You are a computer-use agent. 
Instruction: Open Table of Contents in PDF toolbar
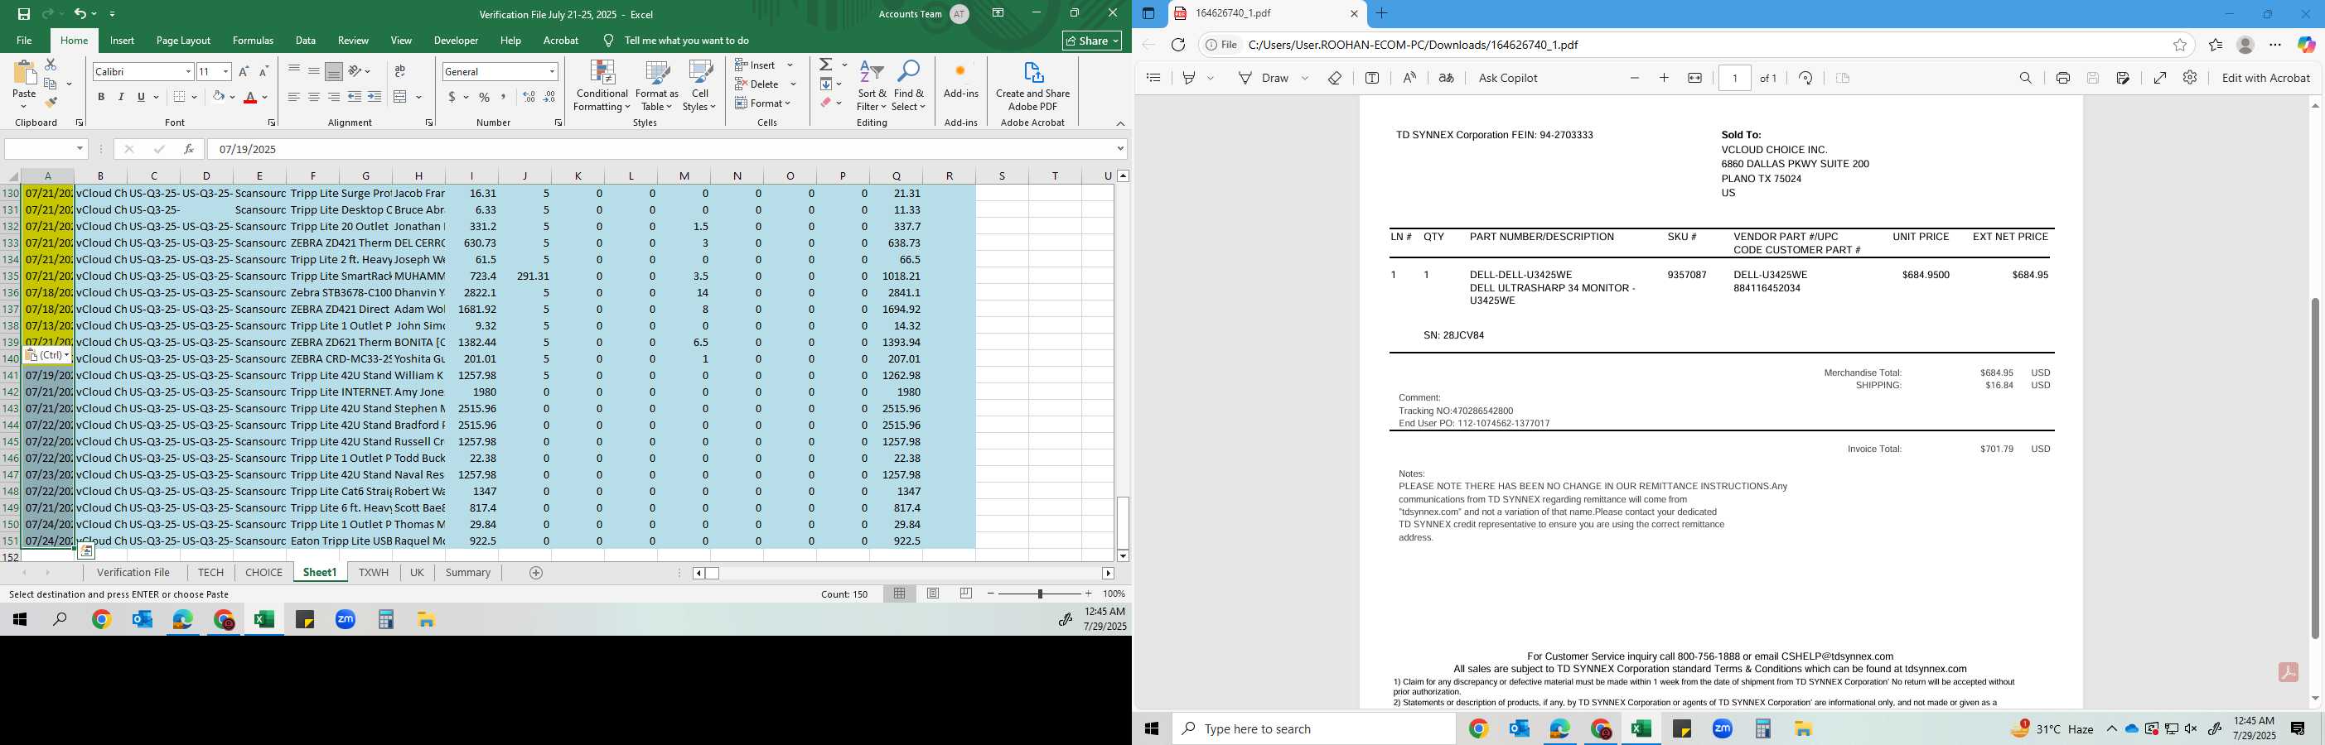click(1153, 79)
